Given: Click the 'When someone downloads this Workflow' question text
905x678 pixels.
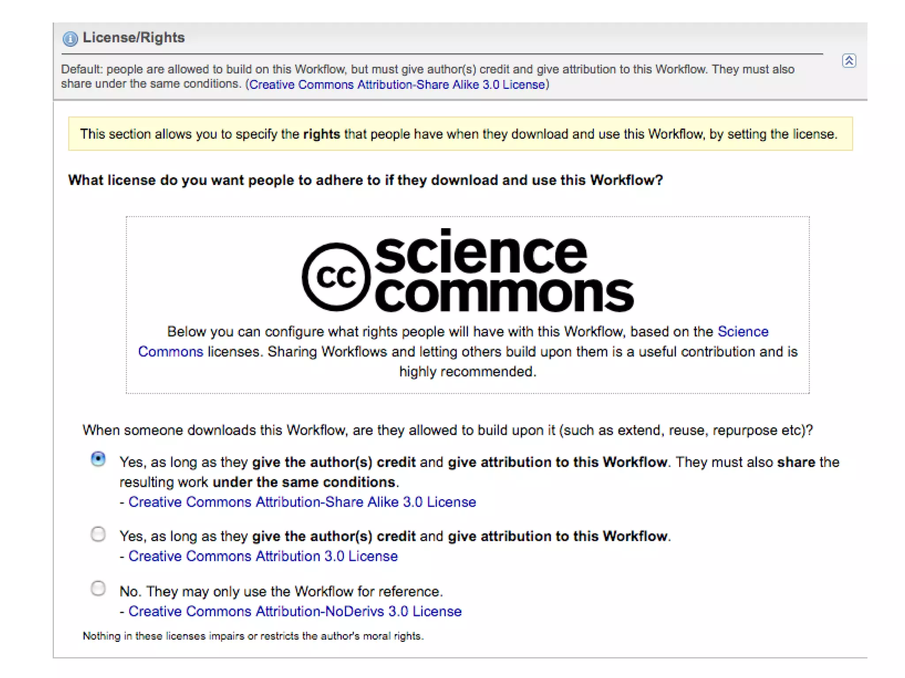Looking at the screenshot, I should point(447,430).
